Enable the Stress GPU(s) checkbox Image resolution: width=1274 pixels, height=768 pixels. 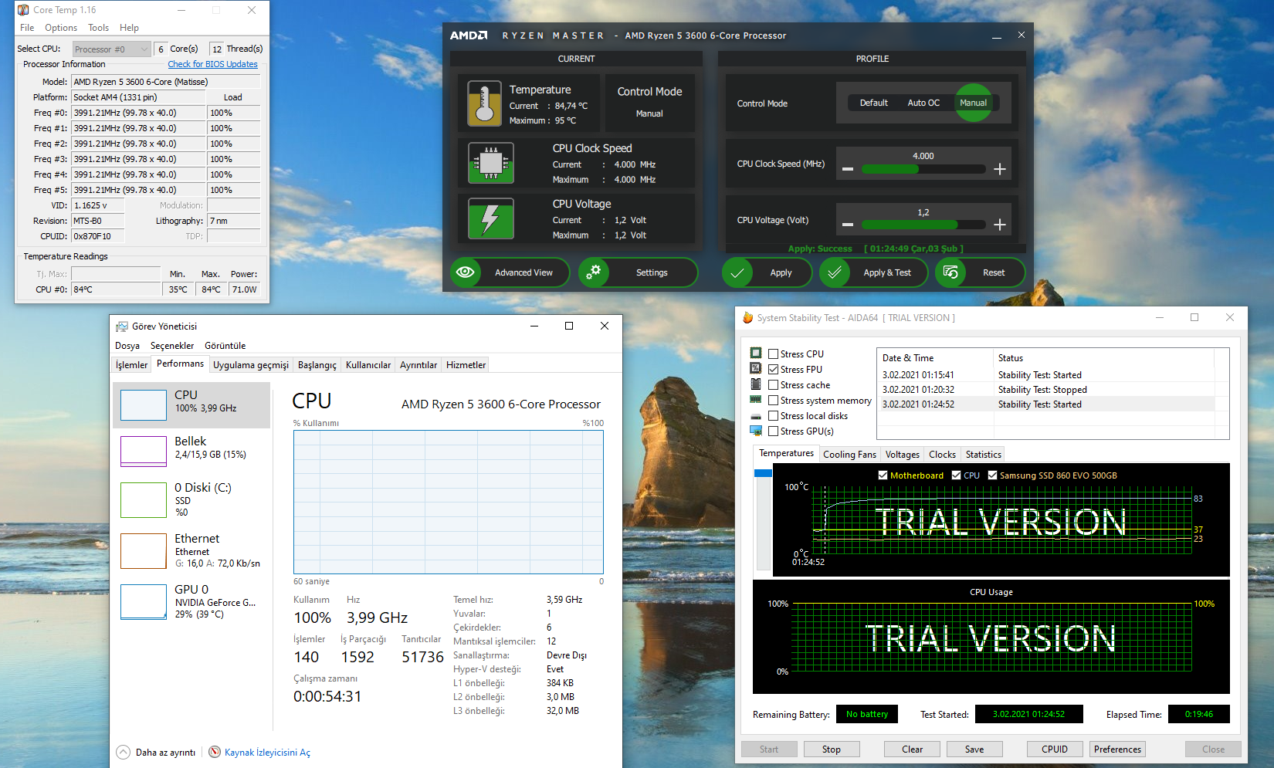(773, 431)
